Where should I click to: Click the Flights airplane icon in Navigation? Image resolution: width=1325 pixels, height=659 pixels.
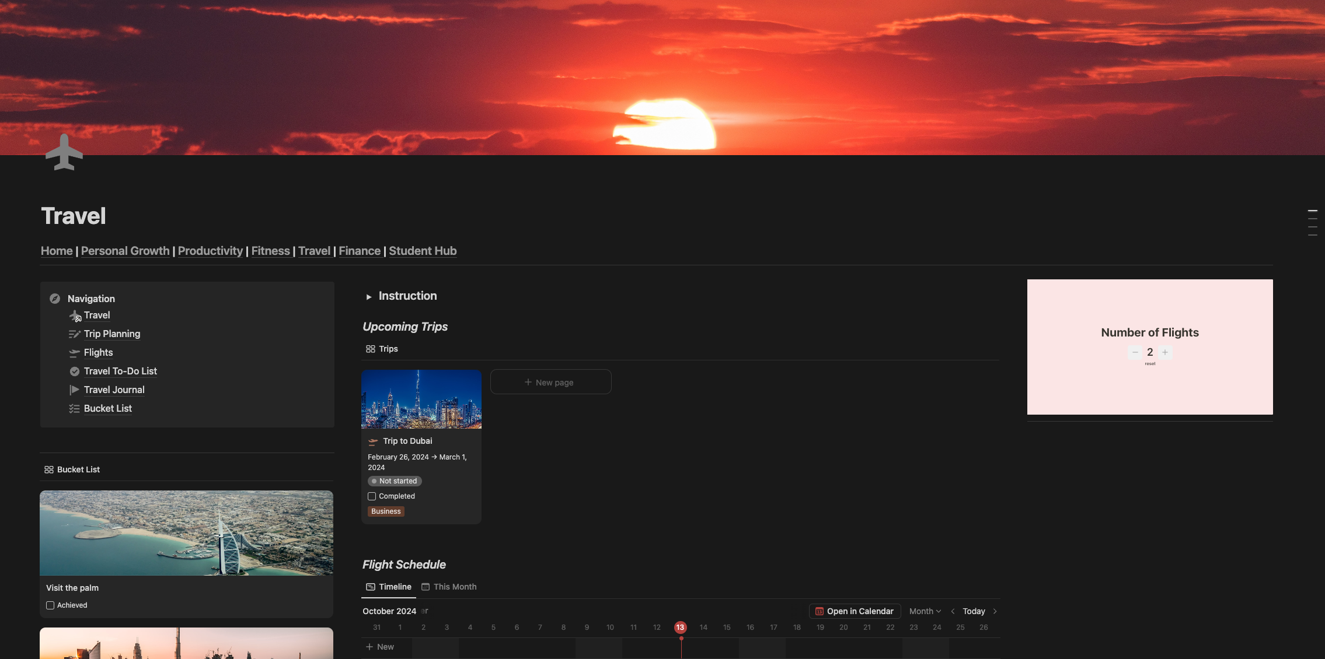(74, 353)
